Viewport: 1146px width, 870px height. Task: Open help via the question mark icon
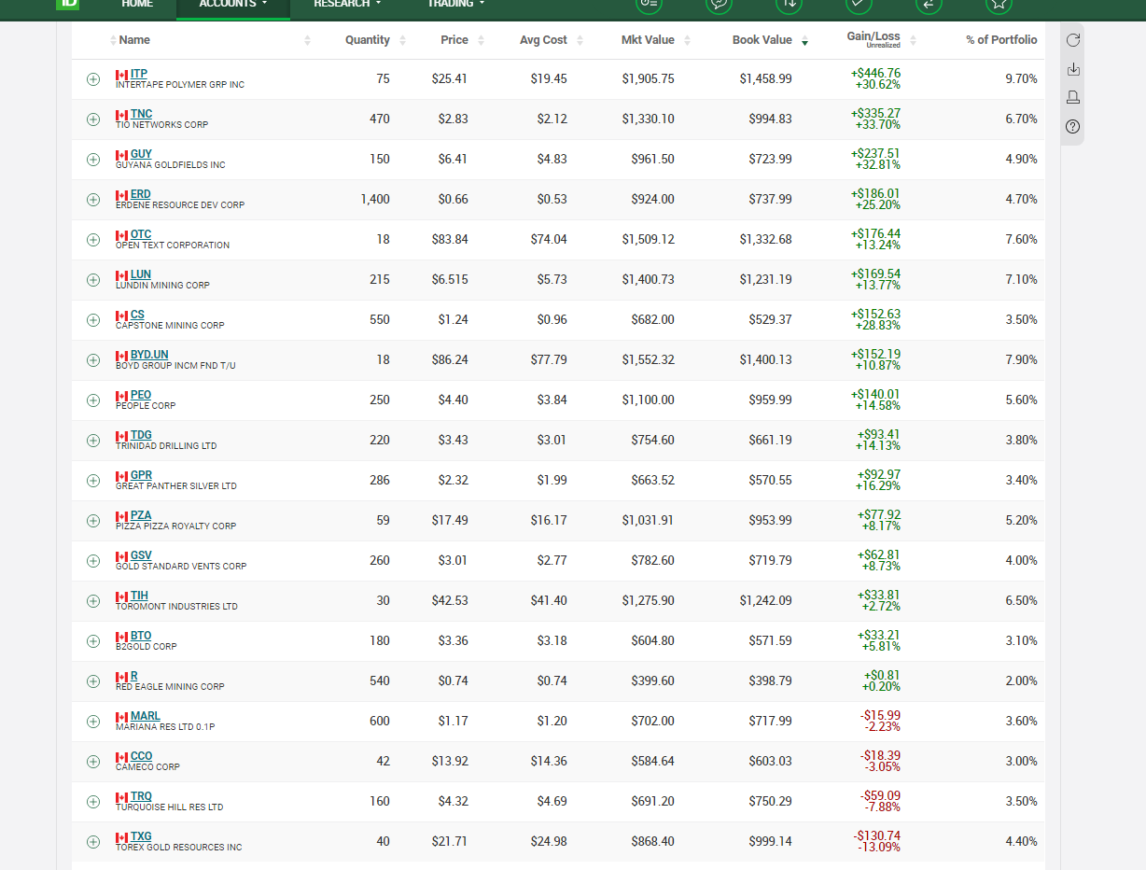tap(1073, 126)
